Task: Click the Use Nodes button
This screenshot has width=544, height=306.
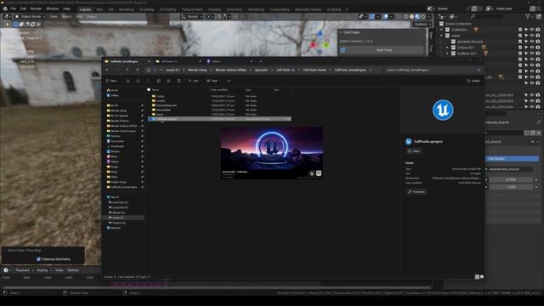Action: [512, 159]
